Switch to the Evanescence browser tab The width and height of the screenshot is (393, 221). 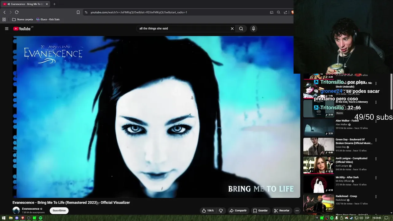tap(25, 4)
